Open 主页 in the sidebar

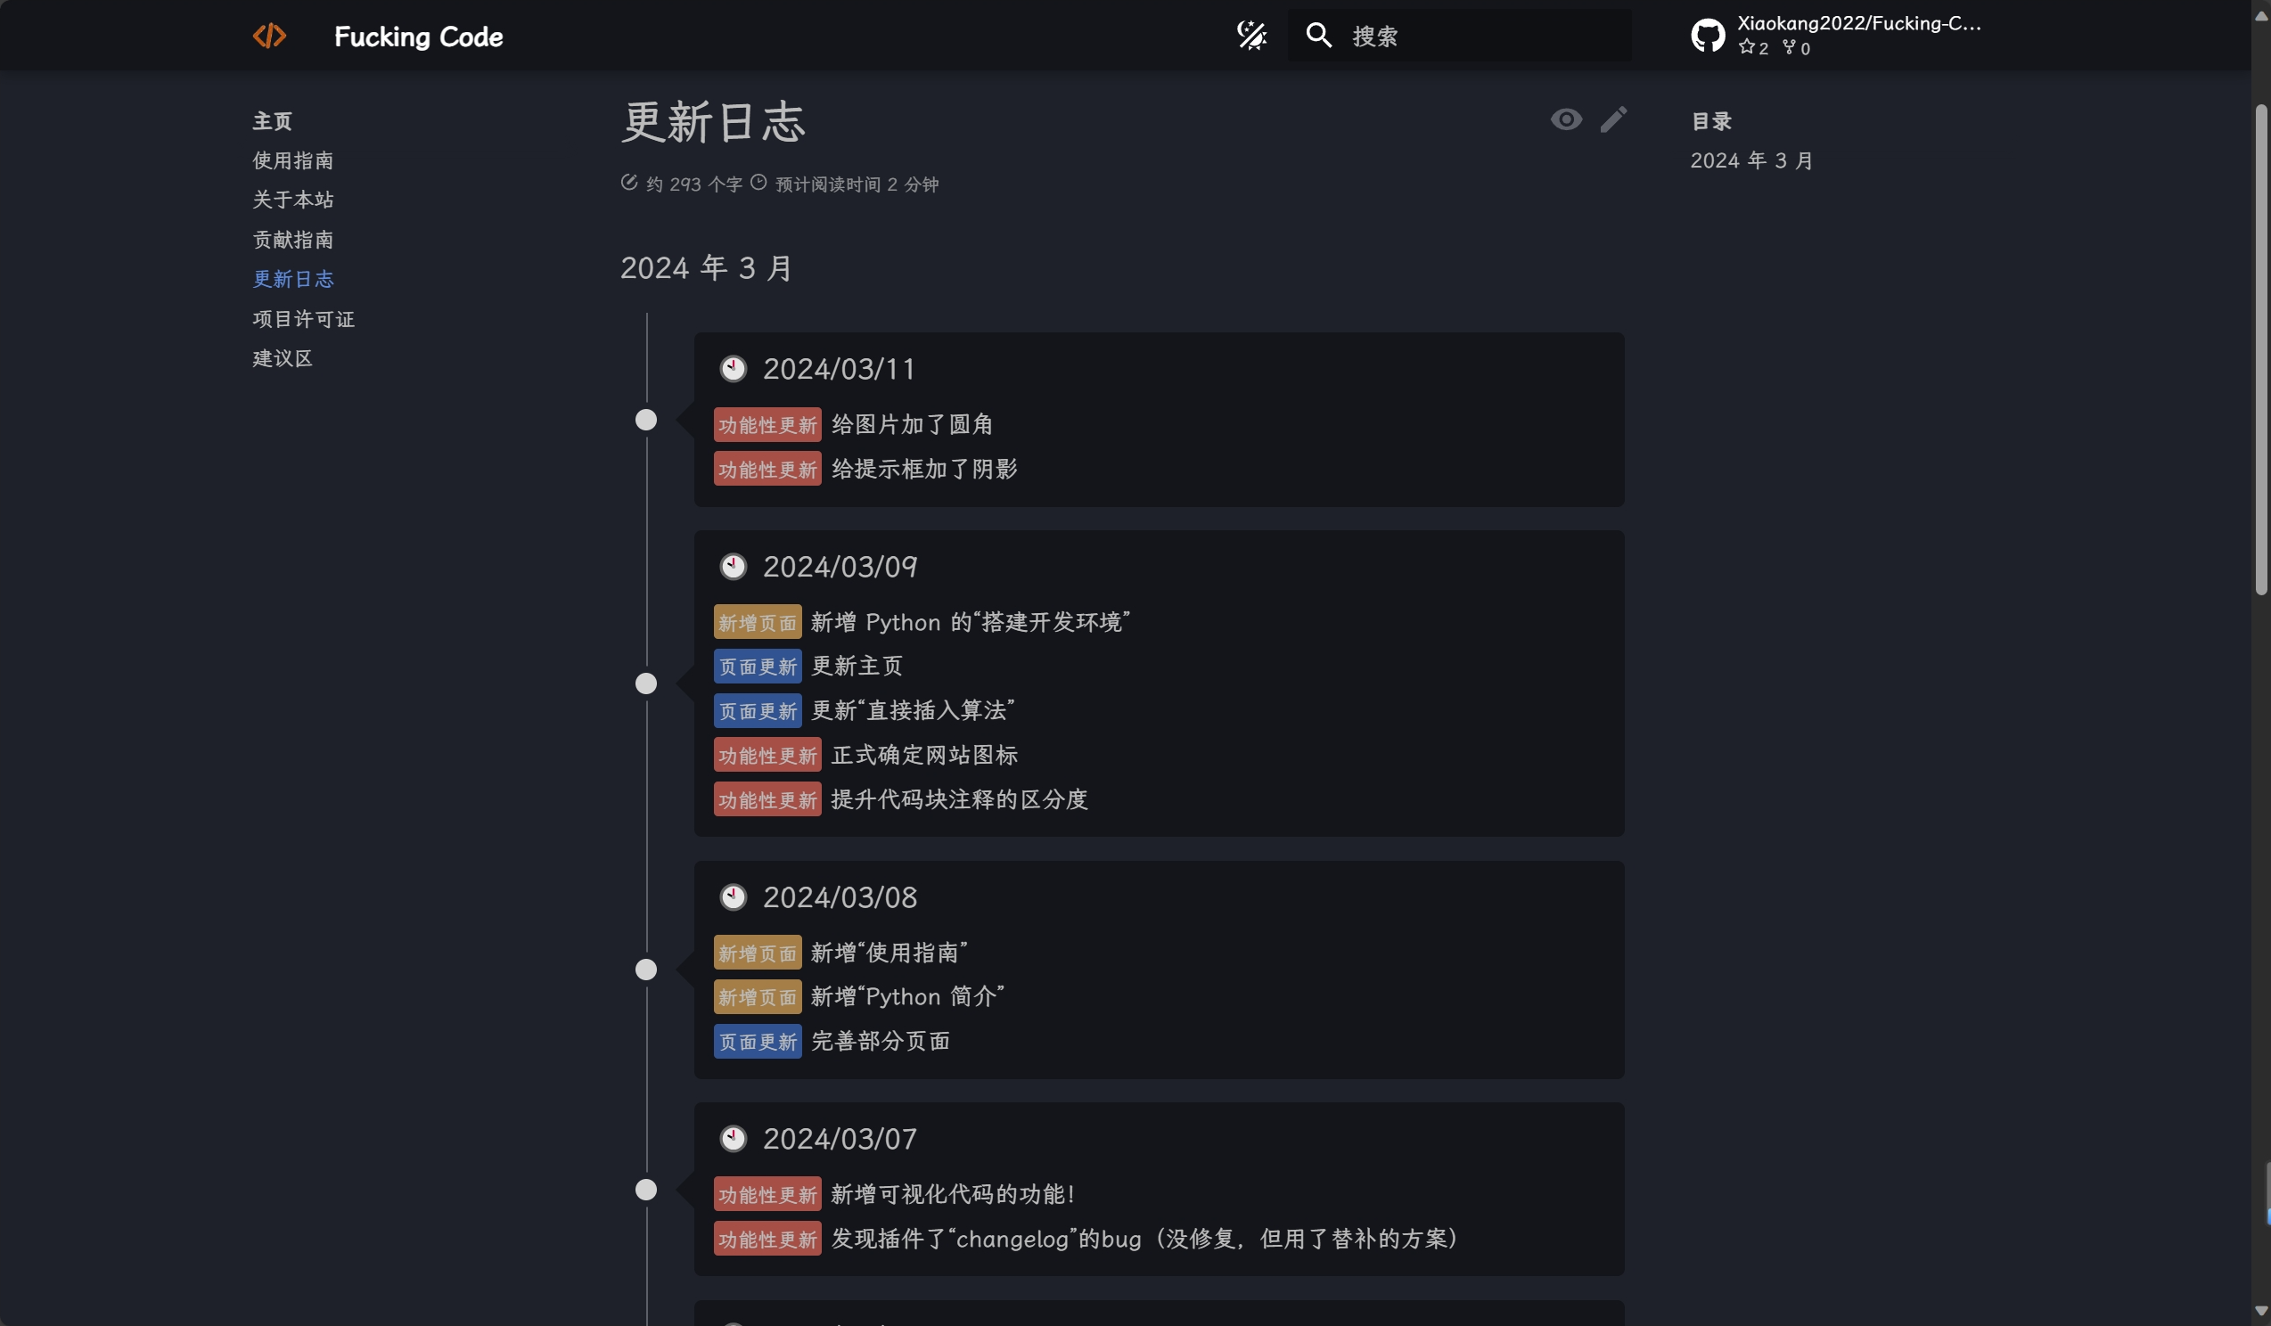[272, 120]
